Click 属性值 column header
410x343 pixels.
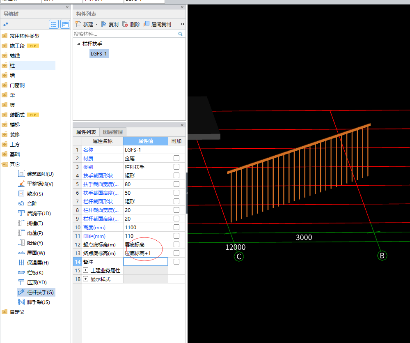point(146,141)
